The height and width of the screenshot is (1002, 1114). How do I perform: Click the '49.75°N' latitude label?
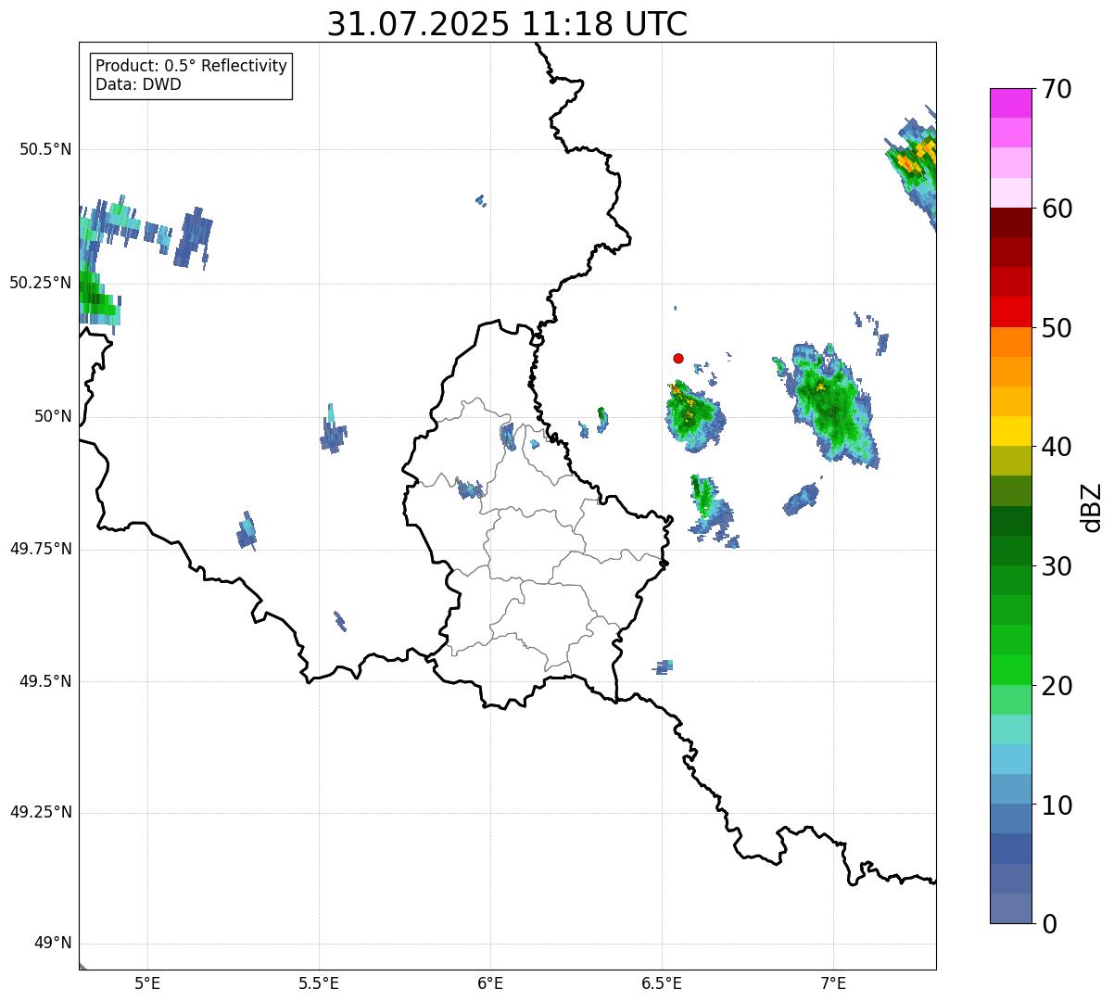(41, 549)
